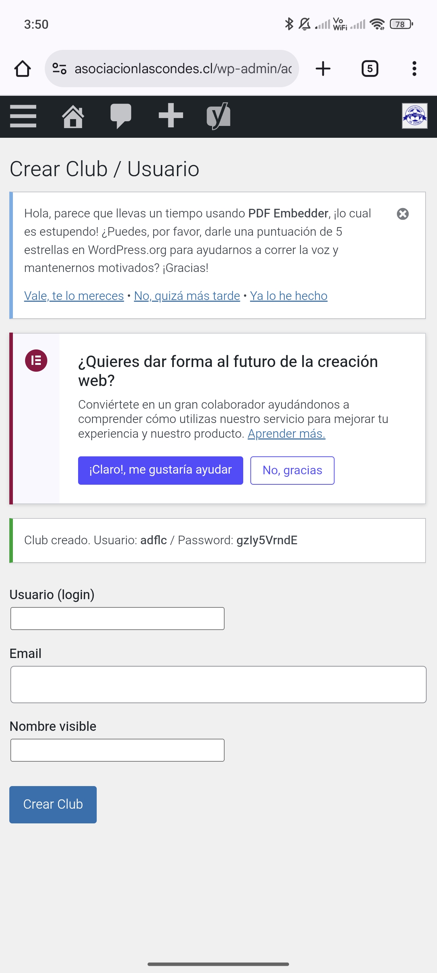Tap the plus icon to add new content
The height and width of the screenshot is (973, 437).
171,116
